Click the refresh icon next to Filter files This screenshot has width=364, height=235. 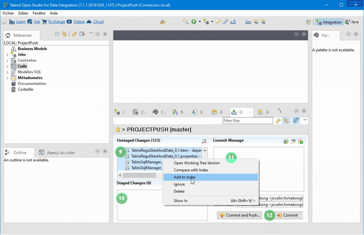tap(278, 121)
